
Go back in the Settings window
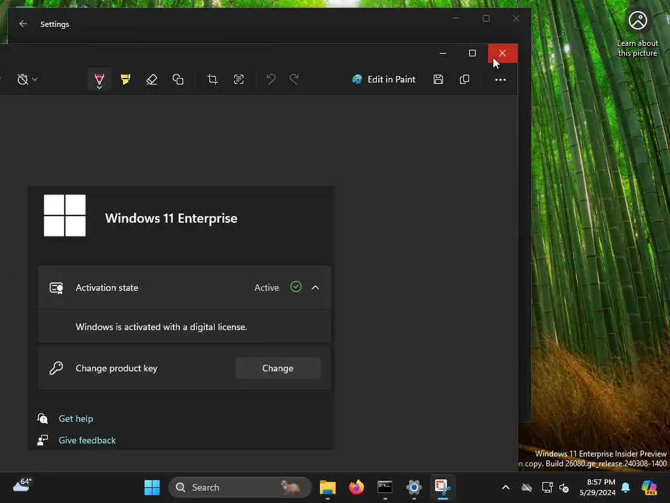coord(23,24)
